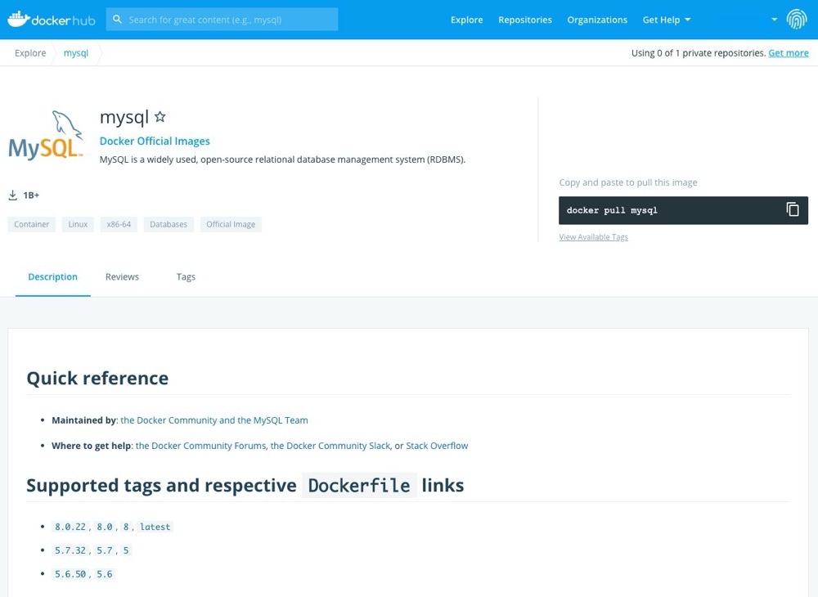Open the latest tag Dockerfile link

[x=155, y=527]
